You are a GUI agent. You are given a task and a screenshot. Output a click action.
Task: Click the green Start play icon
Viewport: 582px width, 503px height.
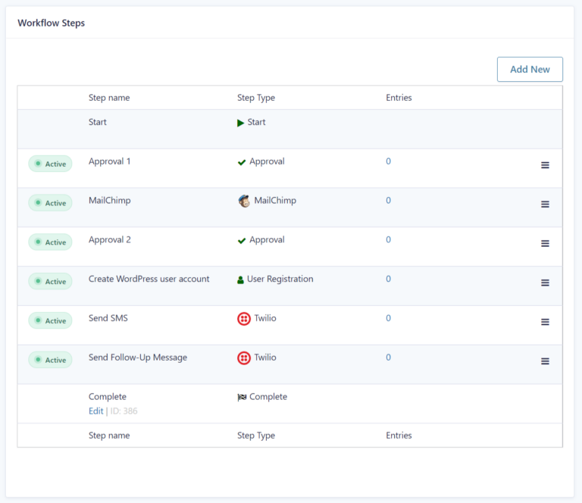[241, 123]
